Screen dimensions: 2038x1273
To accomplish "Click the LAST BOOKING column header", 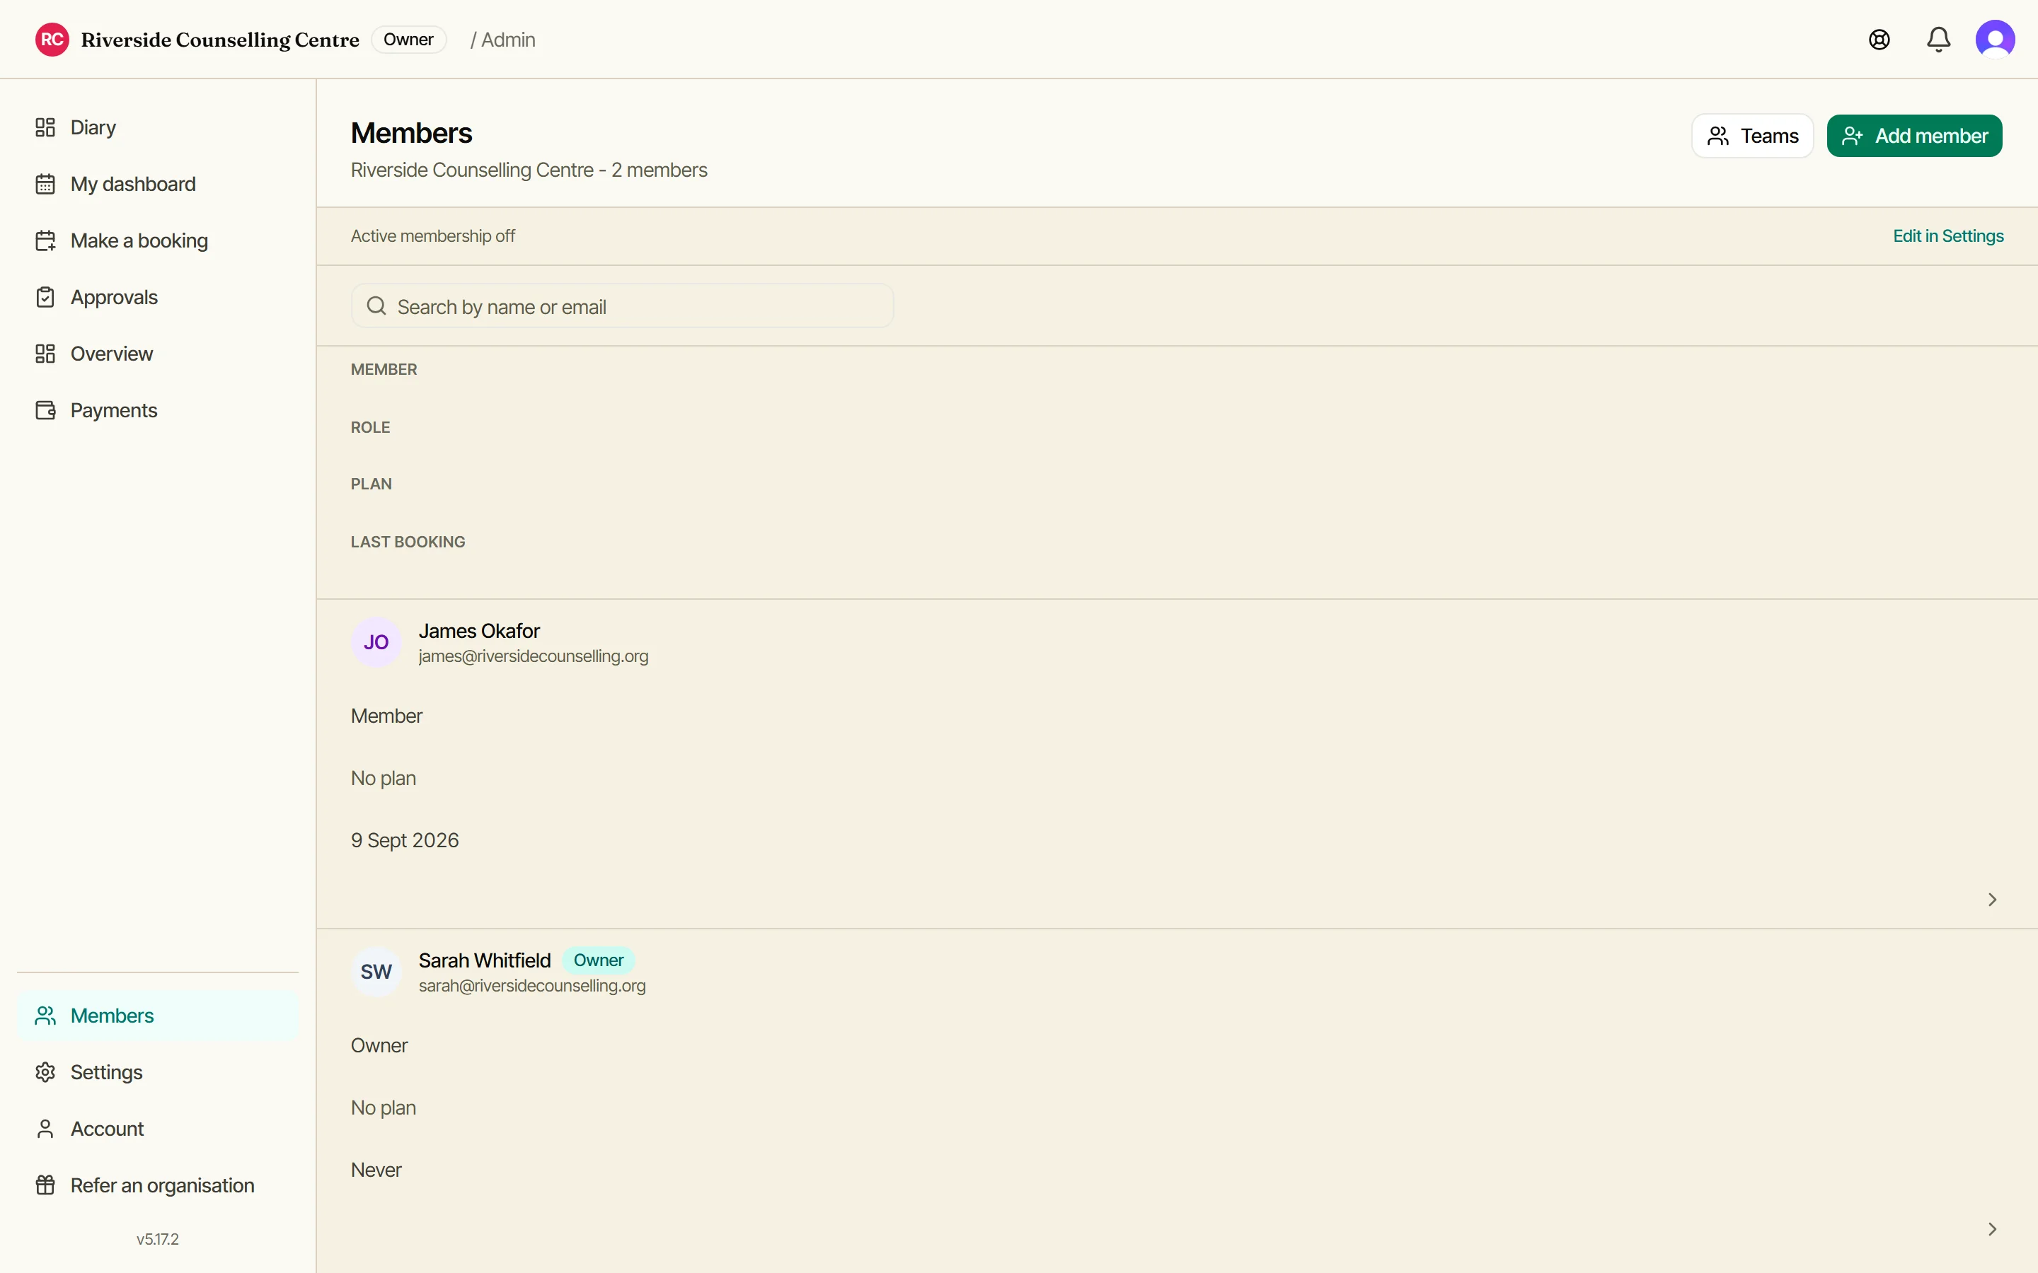I will pyautogui.click(x=408, y=541).
